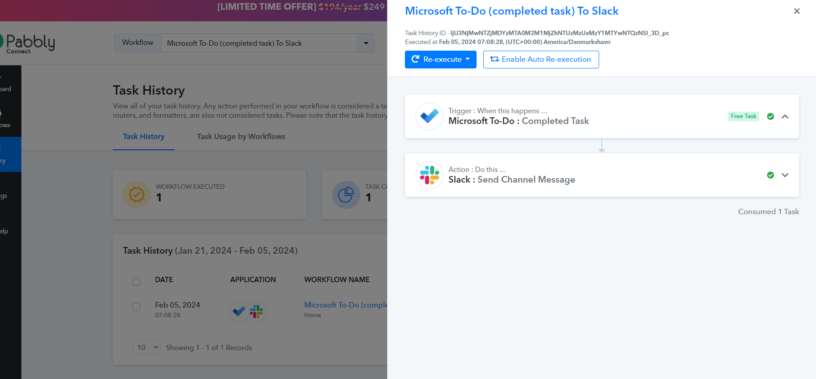Toggle the select-all checkbox in table header
The width and height of the screenshot is (816, 379).
click(x=136, y=282)
